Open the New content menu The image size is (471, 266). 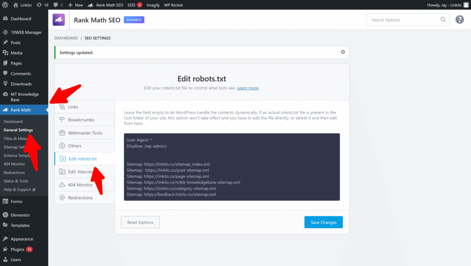(76, 5)
